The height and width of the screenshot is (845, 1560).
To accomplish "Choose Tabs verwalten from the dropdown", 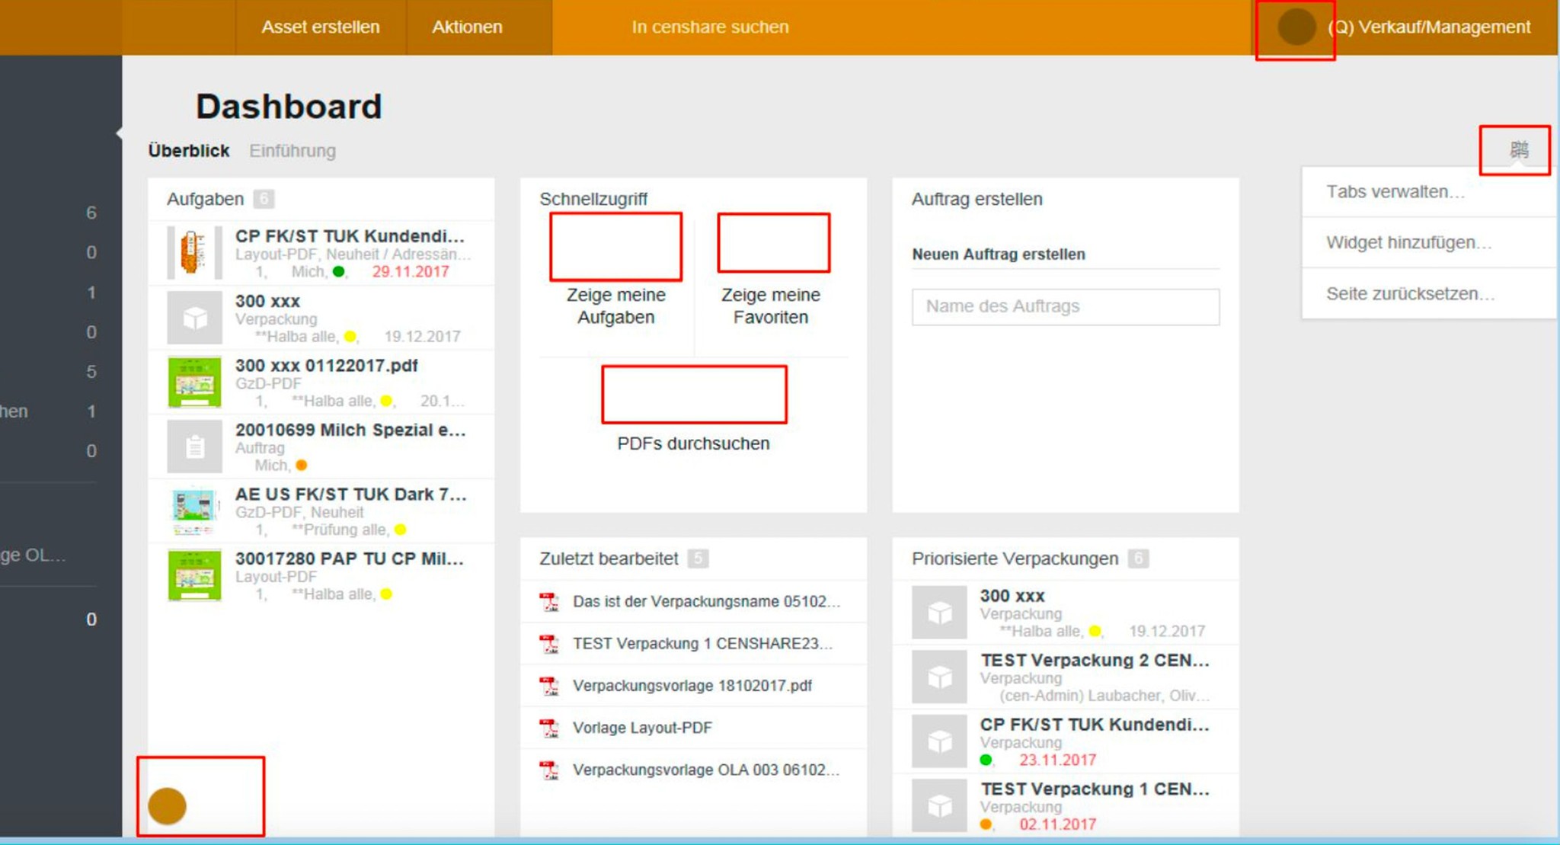I will coord(1395,192).
